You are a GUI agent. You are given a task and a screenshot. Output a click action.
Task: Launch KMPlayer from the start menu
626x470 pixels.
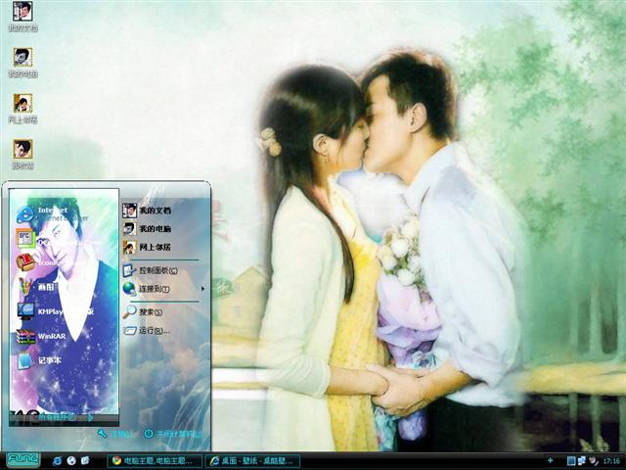point(55,311)
